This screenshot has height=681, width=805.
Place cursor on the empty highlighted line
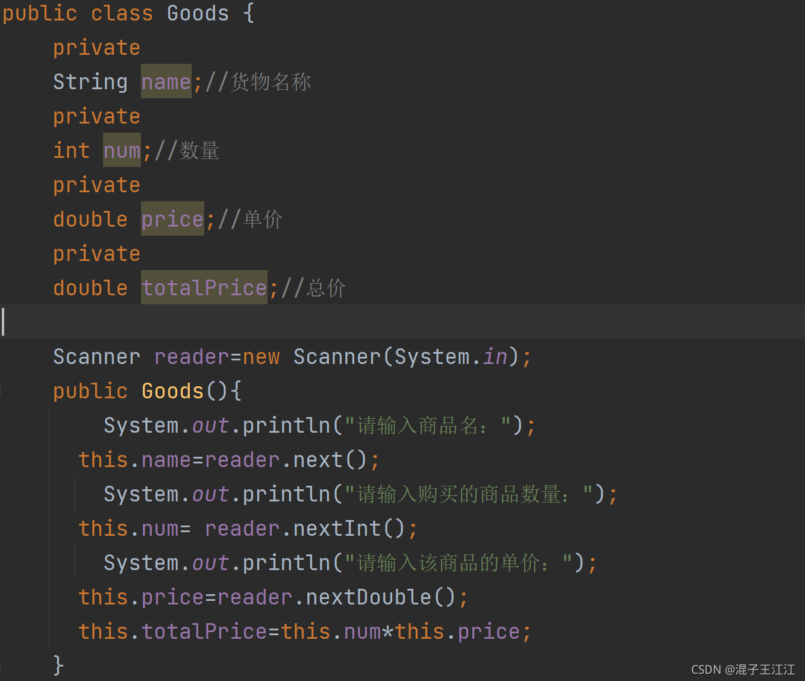tap(362, 322)
